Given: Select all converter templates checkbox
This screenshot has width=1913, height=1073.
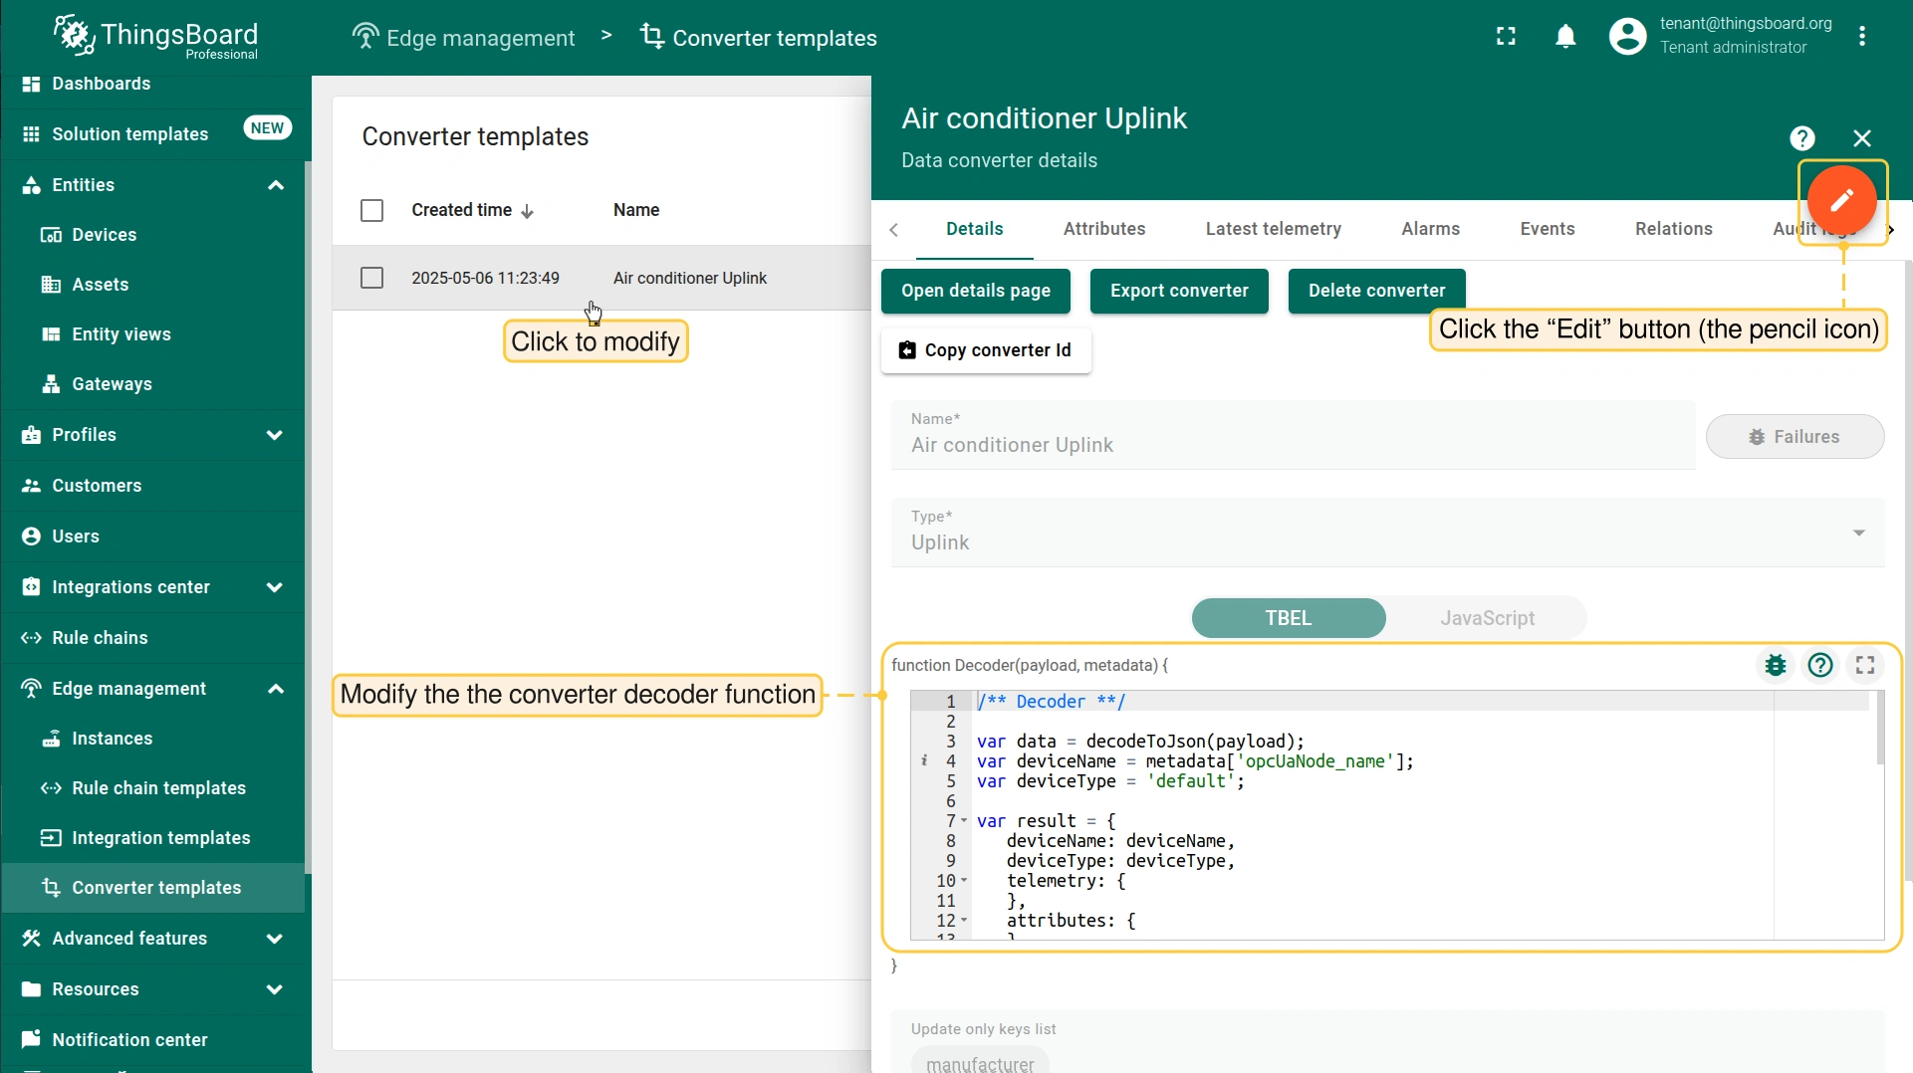Looking at the screenshot, I should point(371,211).
